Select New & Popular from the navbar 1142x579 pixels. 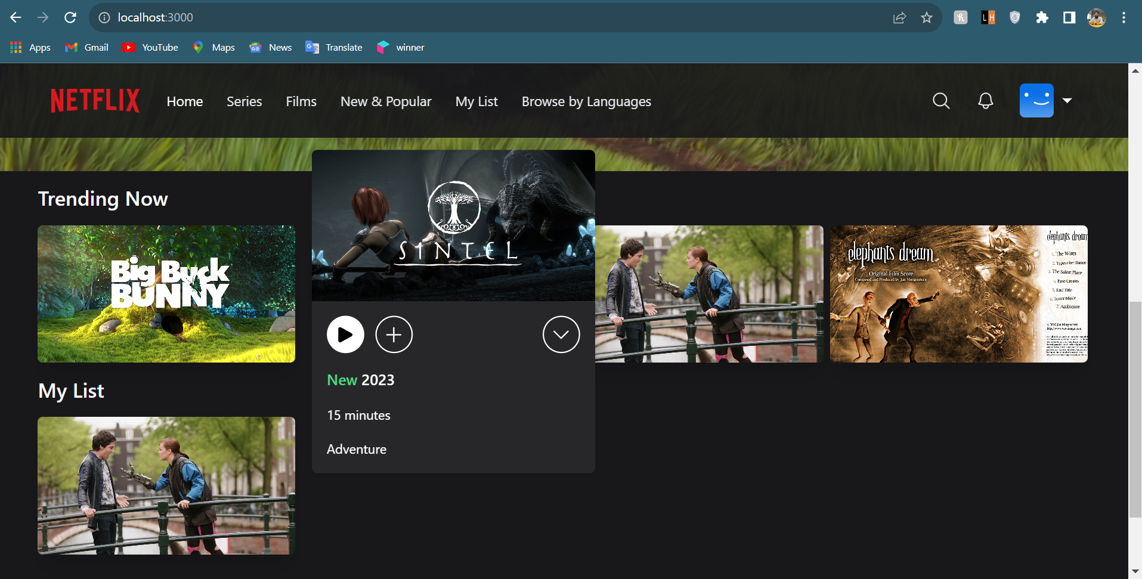click(x=385, y=101)
